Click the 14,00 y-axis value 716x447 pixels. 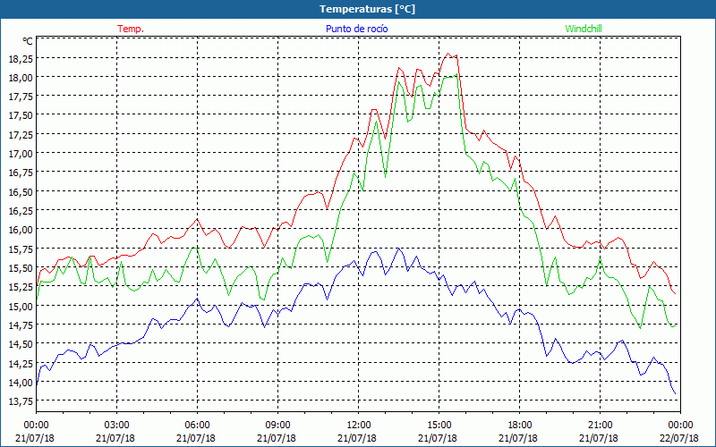point(21,383)
